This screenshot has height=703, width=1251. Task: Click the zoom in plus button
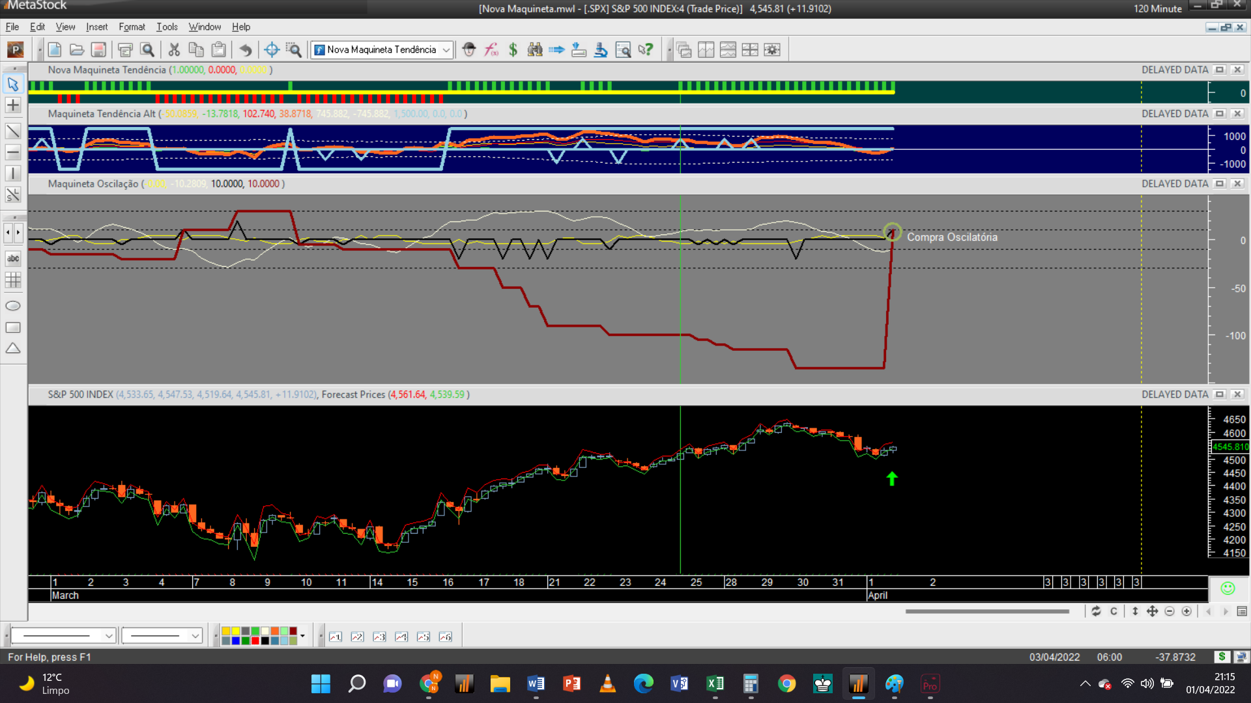(1186, 611)
